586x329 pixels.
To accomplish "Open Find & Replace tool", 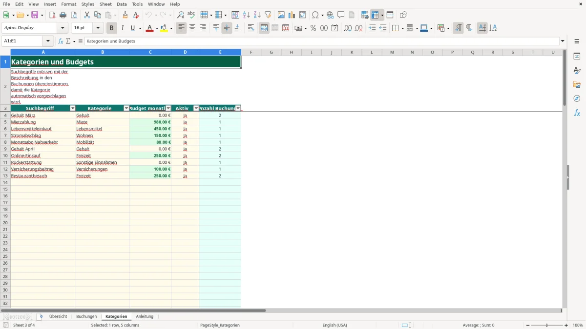I will tap(181, 15).
